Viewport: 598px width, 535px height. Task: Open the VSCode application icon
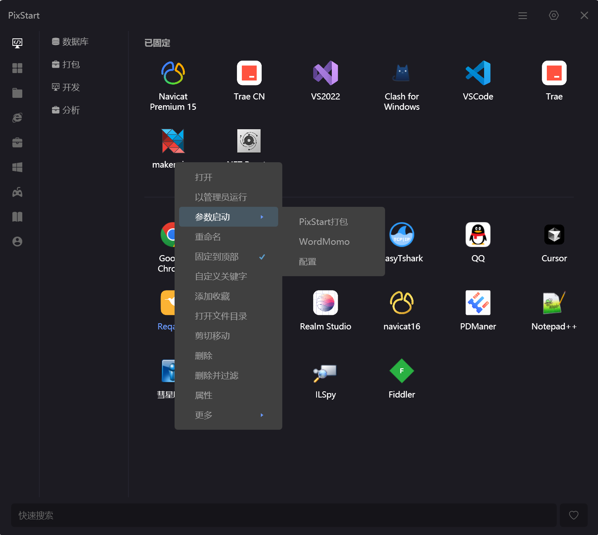pos(478,73)
